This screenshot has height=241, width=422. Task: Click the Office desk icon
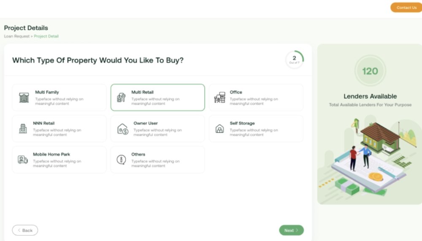pos(219,97)
